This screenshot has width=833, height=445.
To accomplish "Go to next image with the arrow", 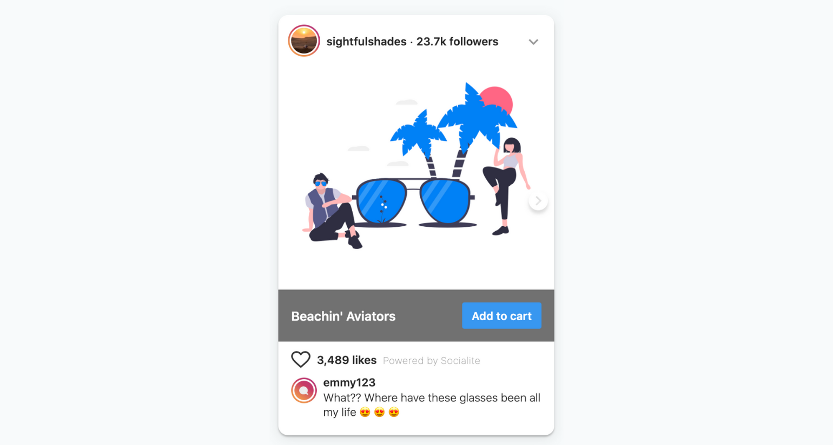I will (538, 201).
